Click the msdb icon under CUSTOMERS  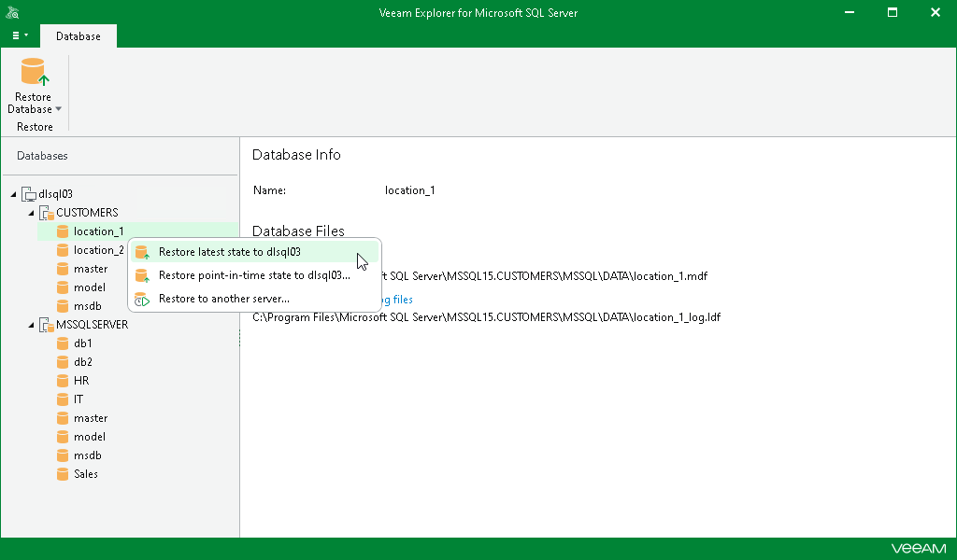click(x=62, y=305)
